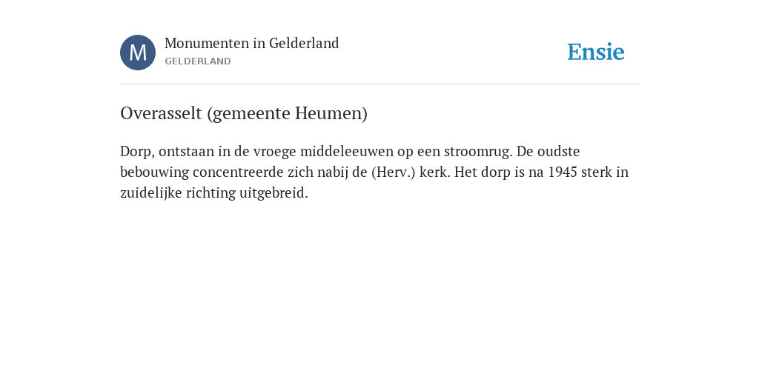Click the year 1945 in the paragraph
The height and width of the screenshot is (379, 759).
(563, 172)
